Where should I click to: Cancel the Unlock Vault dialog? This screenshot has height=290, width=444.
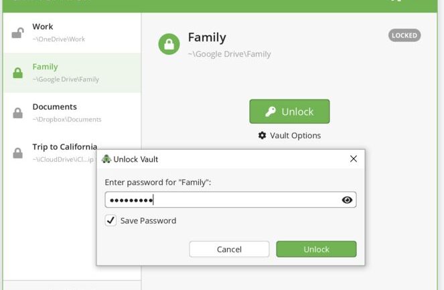(229, 249)
